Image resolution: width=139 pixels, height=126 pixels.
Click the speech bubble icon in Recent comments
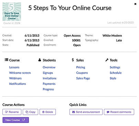tap(108, 112)
